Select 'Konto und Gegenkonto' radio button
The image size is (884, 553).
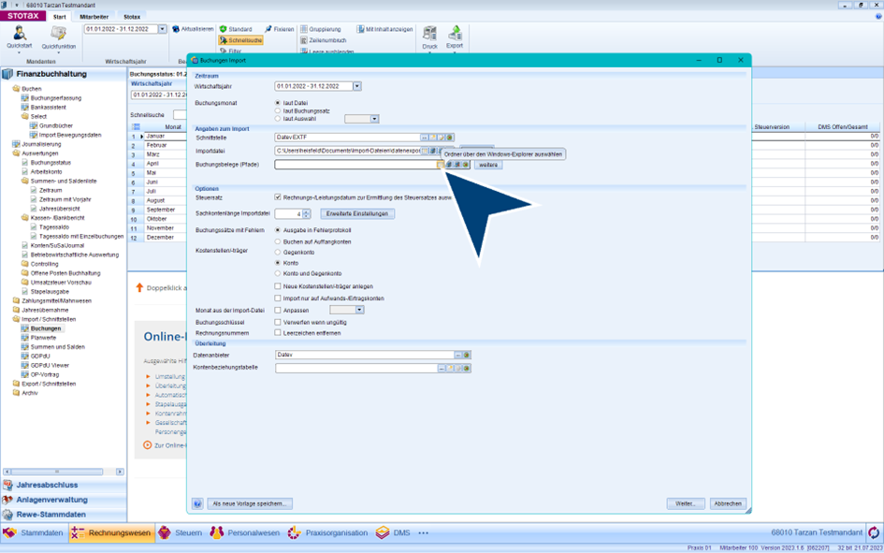point(278,273)
